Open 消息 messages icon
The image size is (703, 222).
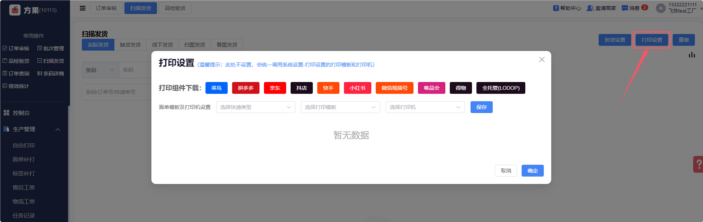[625, 8]
